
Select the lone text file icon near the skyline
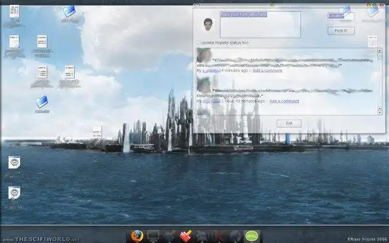point(97,132)
